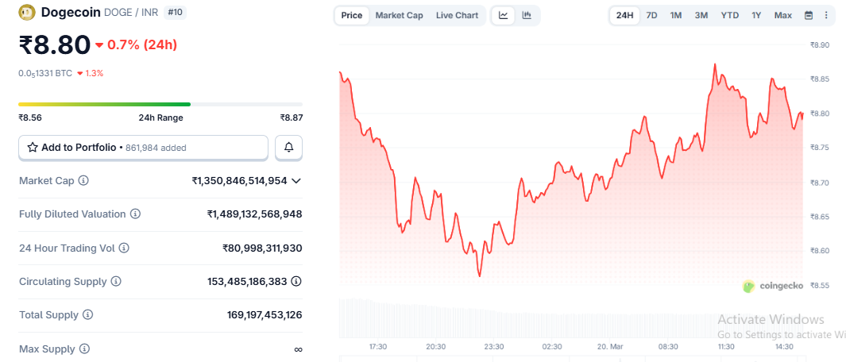Set chart range to 24H

(x=625, y=15)
